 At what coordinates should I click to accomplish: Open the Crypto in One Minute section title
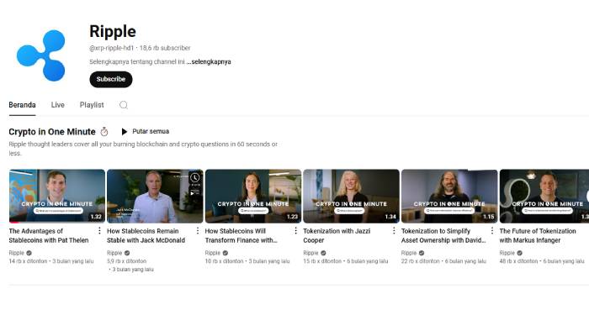(x=52, y=132)
